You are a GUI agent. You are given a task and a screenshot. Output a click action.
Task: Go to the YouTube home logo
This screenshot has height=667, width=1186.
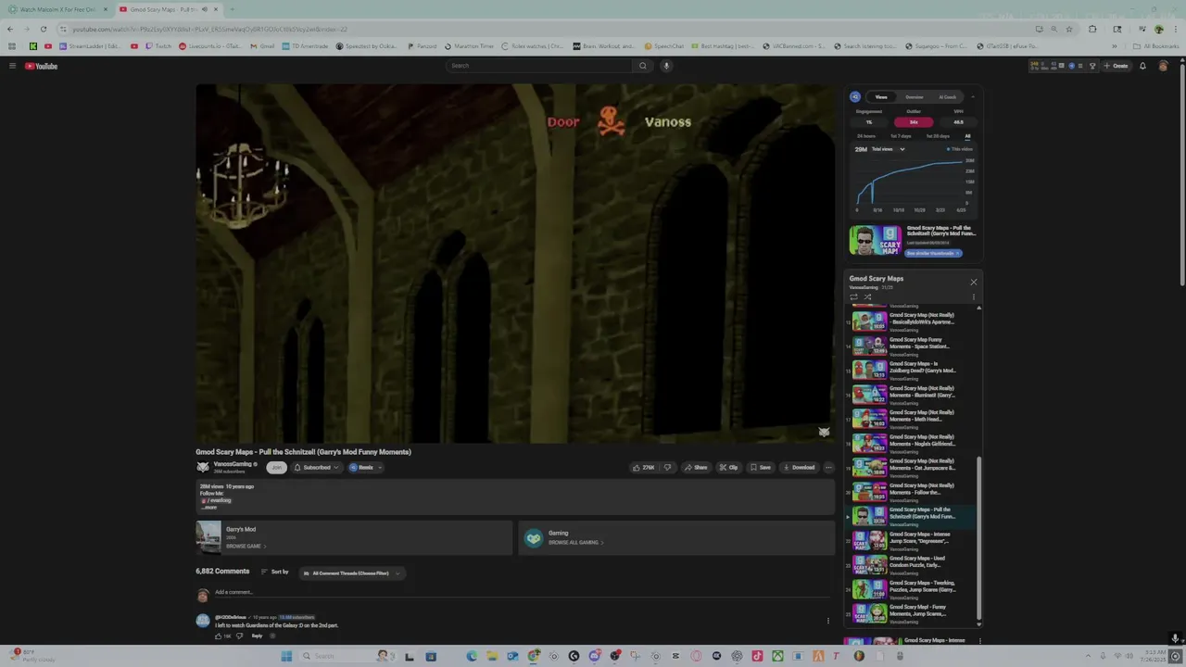[x=41, y=66]
